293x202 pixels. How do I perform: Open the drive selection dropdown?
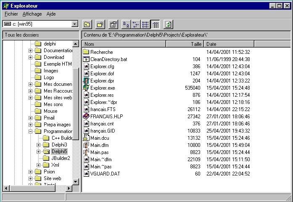click(75, 24)
